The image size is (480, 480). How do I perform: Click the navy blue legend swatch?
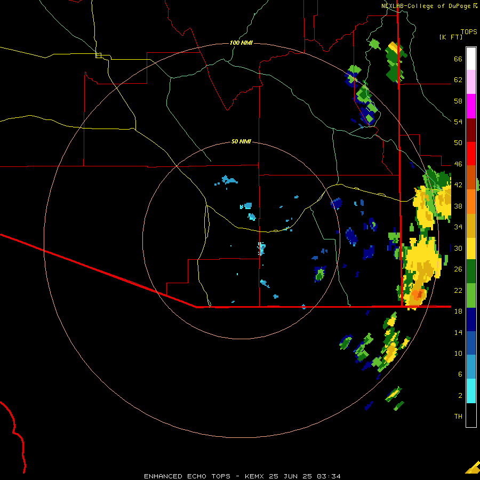471,319
